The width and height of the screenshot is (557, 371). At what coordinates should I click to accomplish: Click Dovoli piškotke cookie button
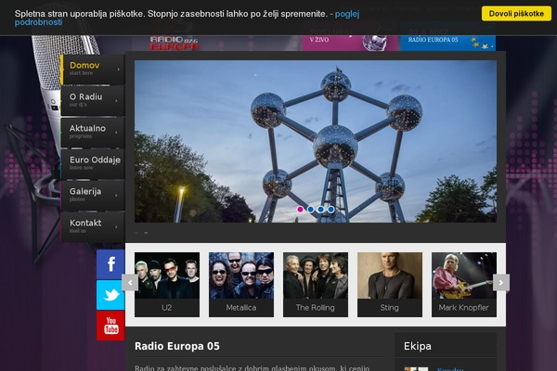(x=516, y=14)
